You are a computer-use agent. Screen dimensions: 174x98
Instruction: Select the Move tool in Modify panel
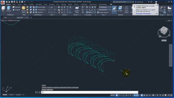coord(65,7)
